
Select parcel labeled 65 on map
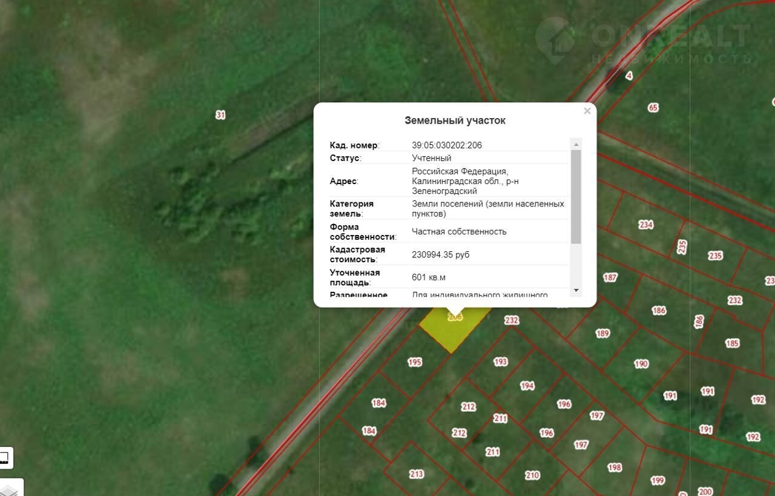(653, 108)
